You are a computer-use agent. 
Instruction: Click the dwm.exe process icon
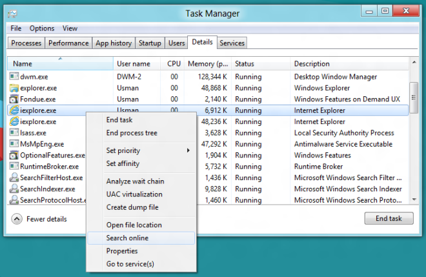pyautogui.click(x=14, y=76)
